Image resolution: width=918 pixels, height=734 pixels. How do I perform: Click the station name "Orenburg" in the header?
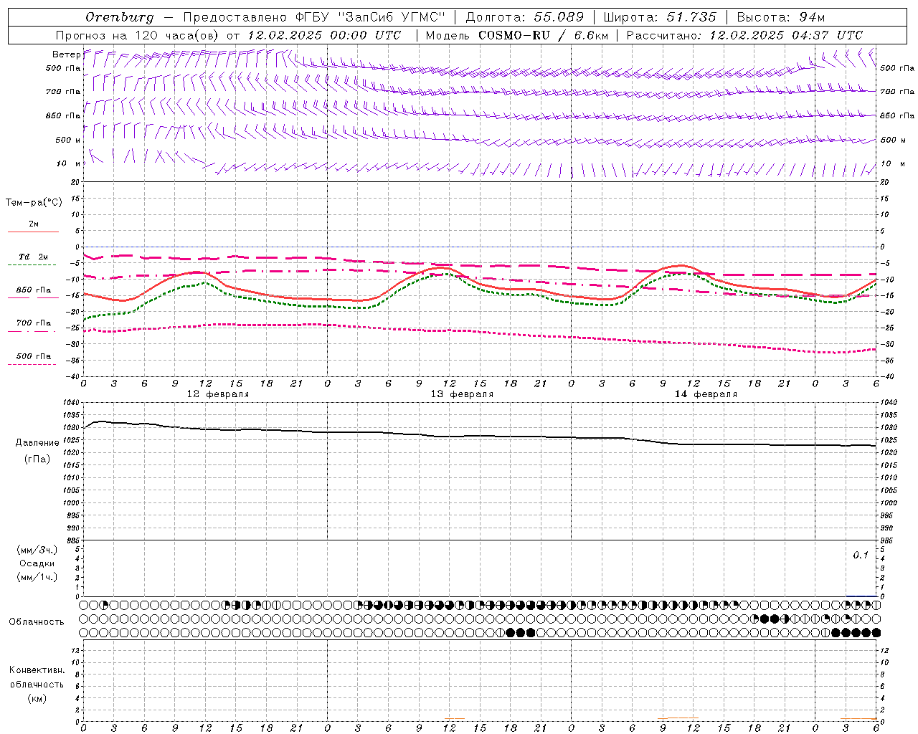tap(119, 17)
